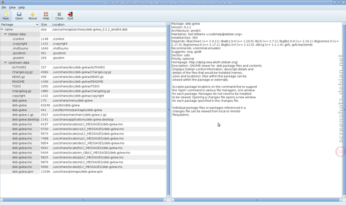Click the /usr/lib/mime/packages/deb-gview location
This screenshot has height=206, width=346.
(77, 110)
